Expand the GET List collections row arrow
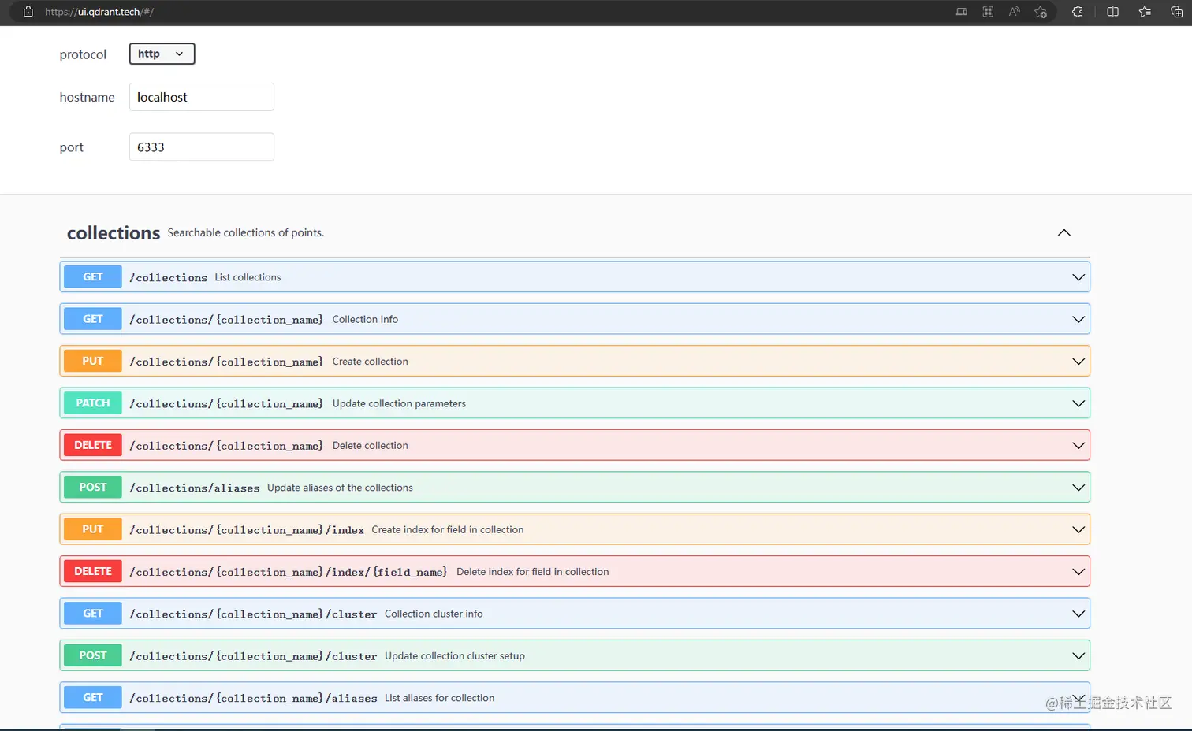The image size is (1192, 731). [x=1078, y=277]
